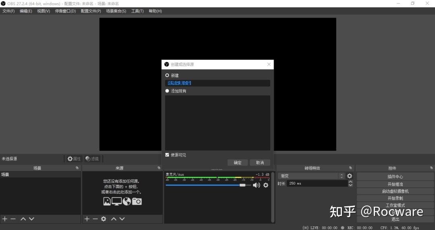This screenshot has width=435, height=230.
Task: Move source down in 来源 toolbar
Action: pyautogui.click(x=122, y=219)
